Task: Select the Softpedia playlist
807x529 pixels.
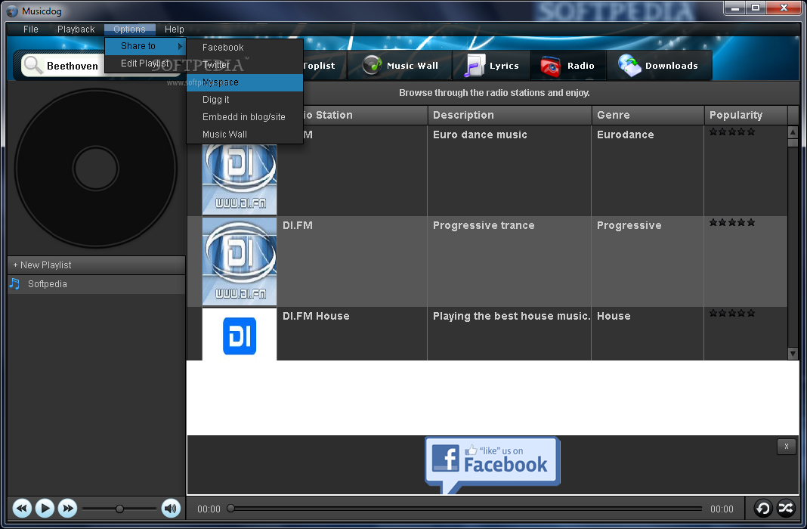Action: tap(96, 284)
